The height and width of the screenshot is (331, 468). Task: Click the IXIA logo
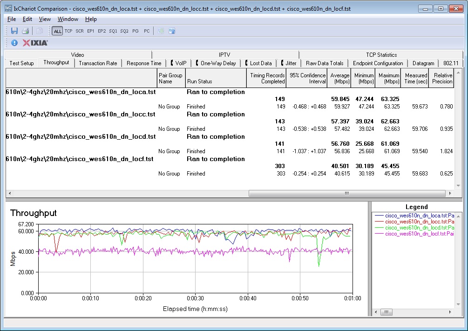click(35, 43)
